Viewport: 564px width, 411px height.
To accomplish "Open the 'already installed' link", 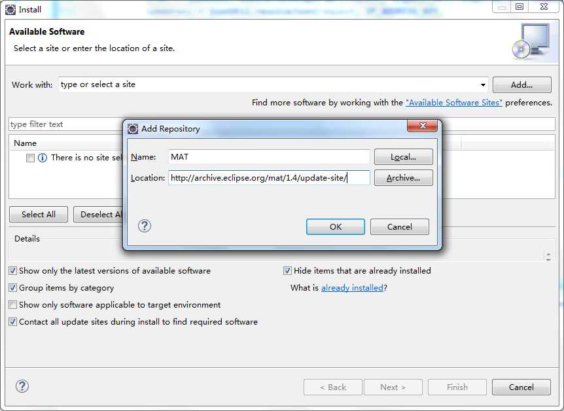I will pyautogui.click(x=352, y=287).
